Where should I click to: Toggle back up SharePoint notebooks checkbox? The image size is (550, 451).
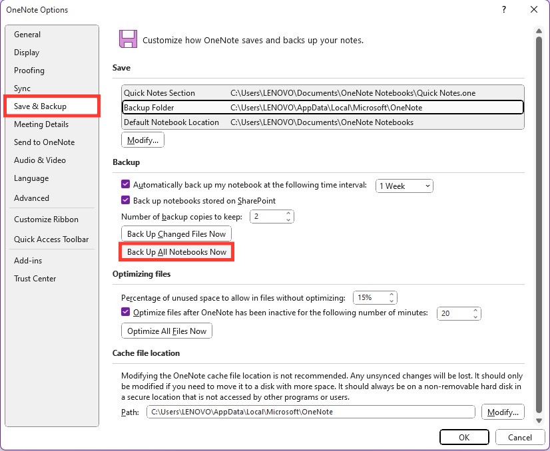point(125,200)
